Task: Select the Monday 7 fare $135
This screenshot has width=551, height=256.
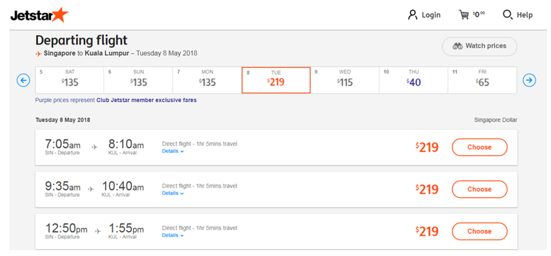Action: tap(207, 80)
